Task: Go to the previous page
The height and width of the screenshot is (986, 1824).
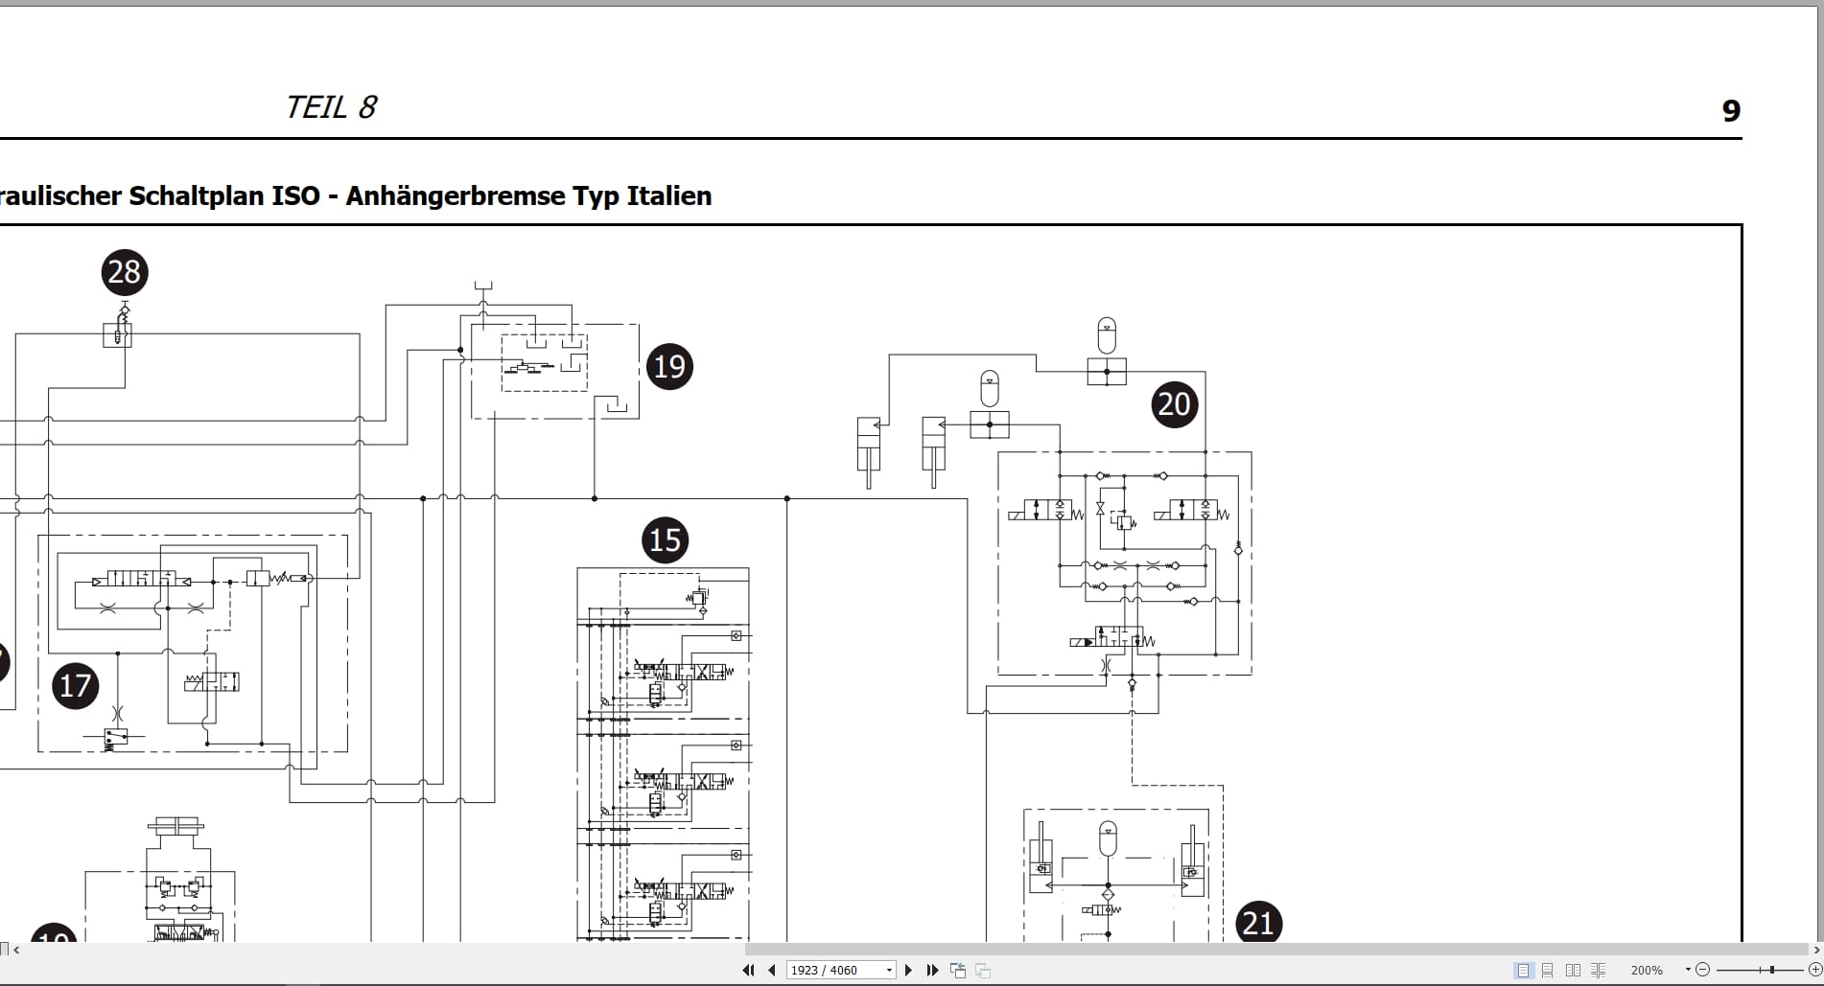Action: [772, 970]
